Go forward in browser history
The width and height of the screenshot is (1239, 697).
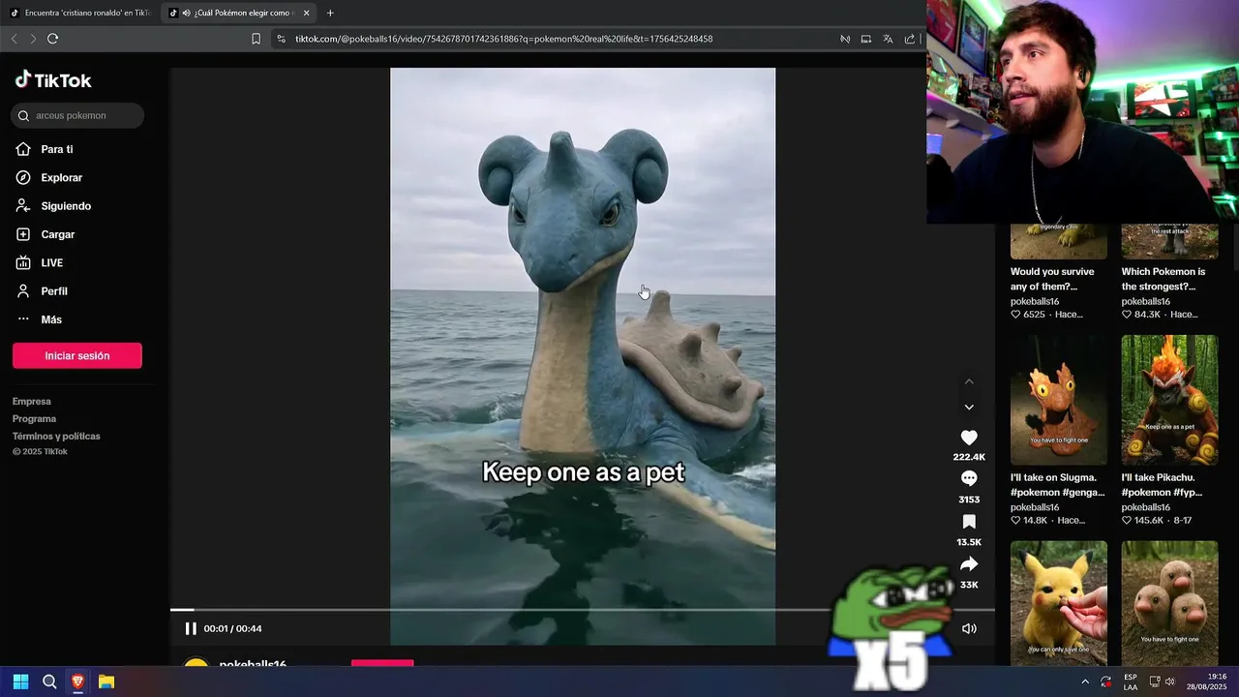pos(33,39)
